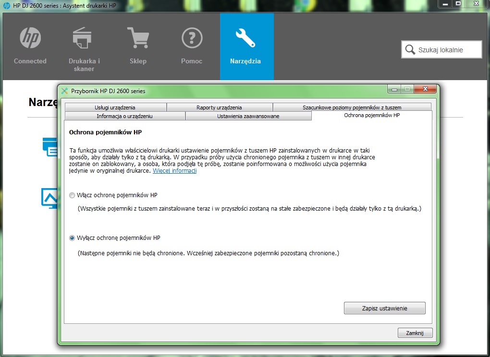Click the search magnifier icon
This screenshot has height=357, width=490.
tap(410, 49)
